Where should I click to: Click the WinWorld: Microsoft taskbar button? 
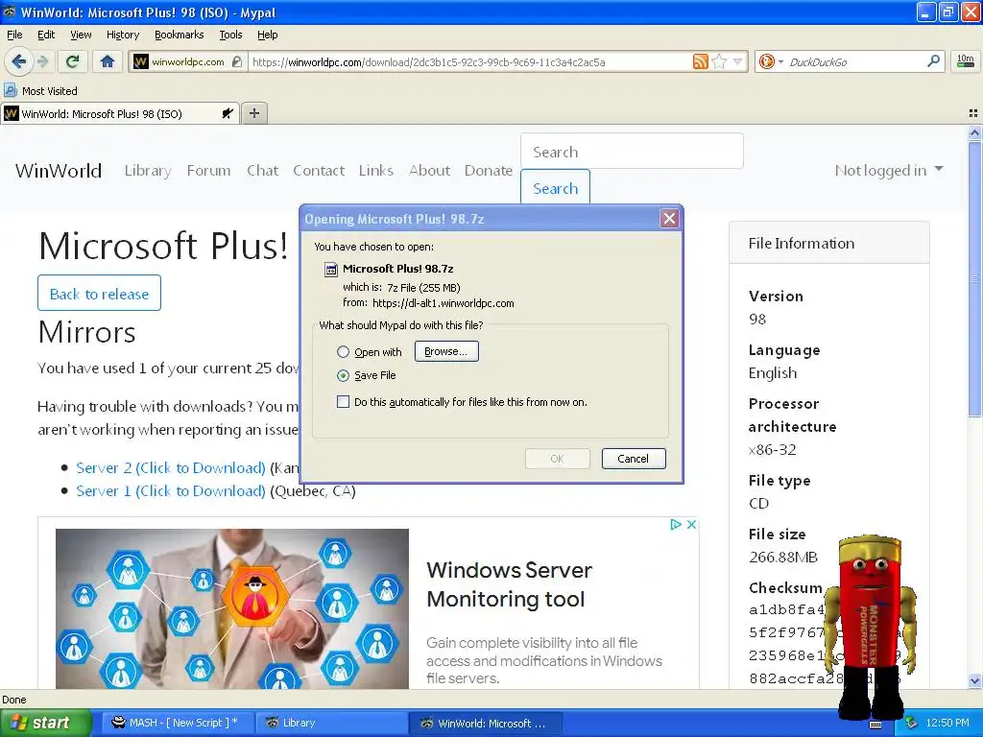click(x=484, y=724)
